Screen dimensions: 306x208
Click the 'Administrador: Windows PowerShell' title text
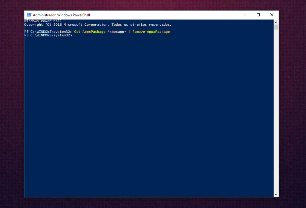click(x=62, y=15)
